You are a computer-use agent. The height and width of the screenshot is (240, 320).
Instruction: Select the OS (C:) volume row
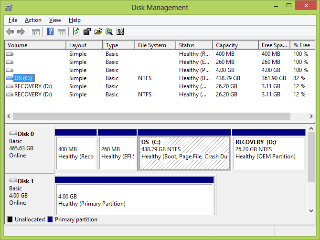point(24,78)
